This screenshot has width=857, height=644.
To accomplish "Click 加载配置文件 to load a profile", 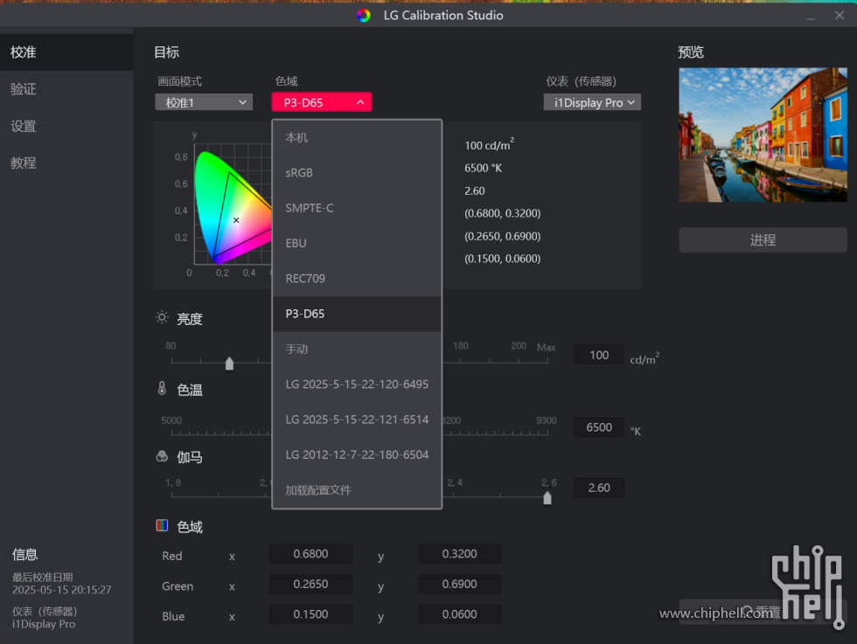I will pyautogui.click(x=357, y=490).
